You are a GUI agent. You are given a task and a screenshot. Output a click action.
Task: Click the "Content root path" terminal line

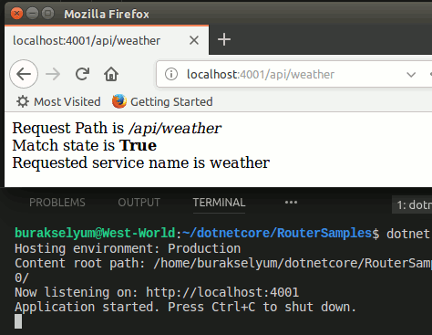click(x=223, y=264)
